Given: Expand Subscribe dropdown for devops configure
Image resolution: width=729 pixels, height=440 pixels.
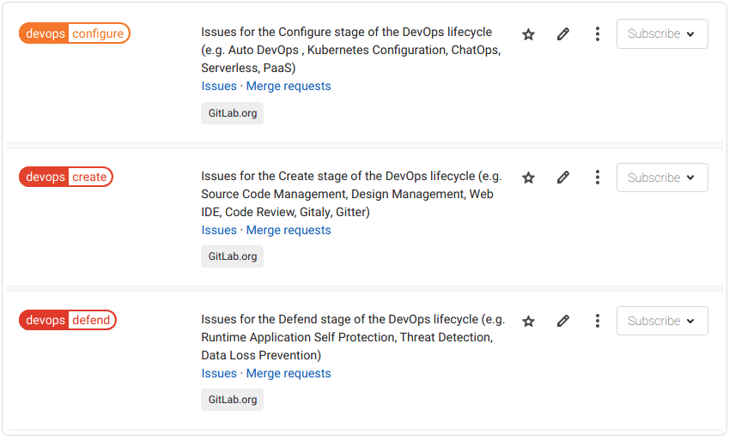Looking at the screenshot, I should click(662, 34).
